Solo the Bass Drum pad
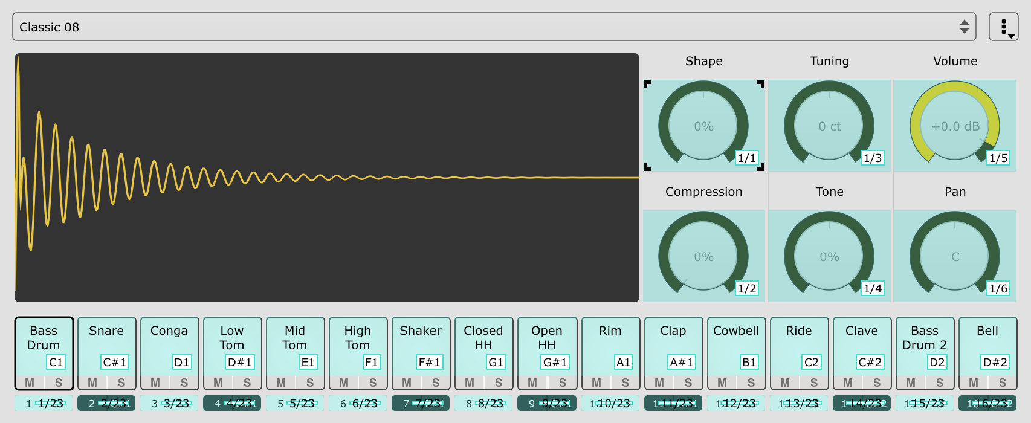The height and width of the screenshot is (423, 1031). [59, 383]
